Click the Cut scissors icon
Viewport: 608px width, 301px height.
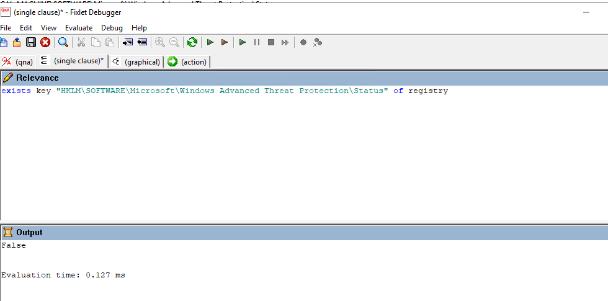point(81,42)
